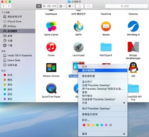Select the QuickTime Player icon
Screen dimensions: 149x137
(51, 88)
